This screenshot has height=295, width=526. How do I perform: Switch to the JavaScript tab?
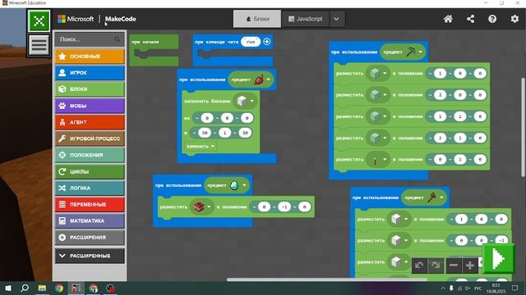306,19
